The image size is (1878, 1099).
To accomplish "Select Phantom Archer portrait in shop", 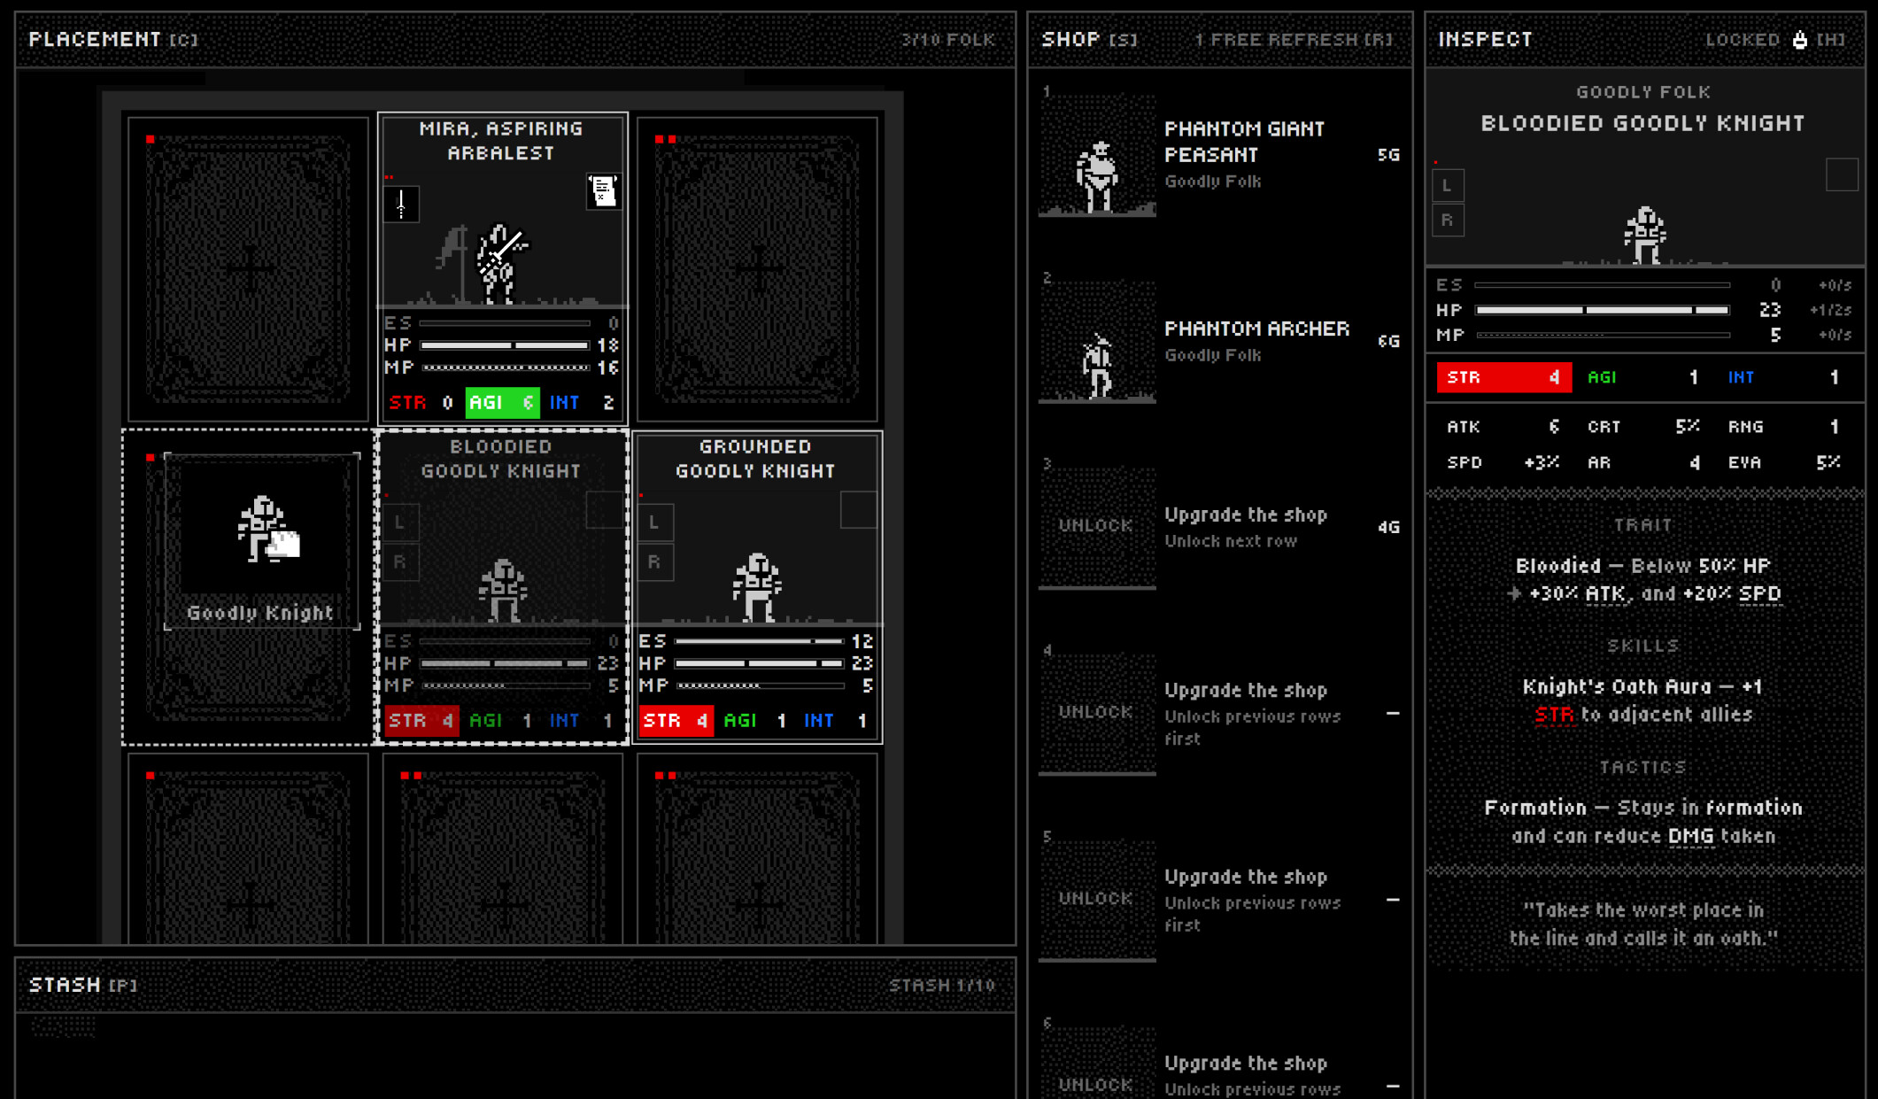I will (1097, 343).
